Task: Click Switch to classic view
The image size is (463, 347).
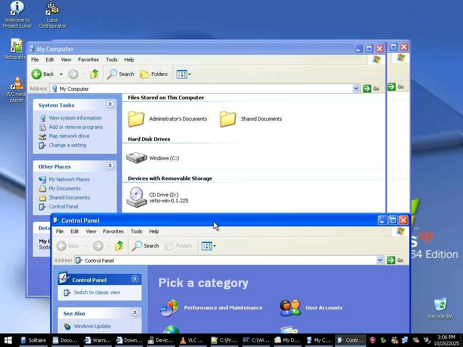Action: point(97,292)
